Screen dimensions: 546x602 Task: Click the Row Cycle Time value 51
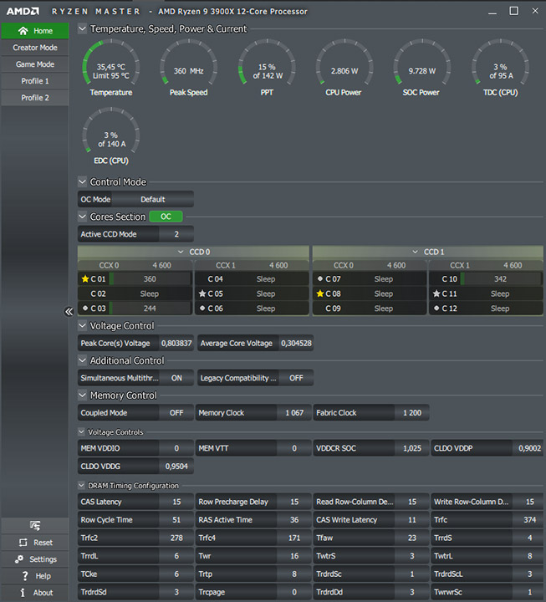pos(176,520)
